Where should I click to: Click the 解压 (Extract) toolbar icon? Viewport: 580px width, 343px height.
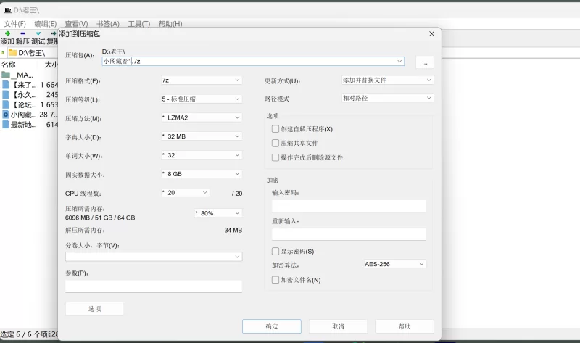(x=22, y=33)
